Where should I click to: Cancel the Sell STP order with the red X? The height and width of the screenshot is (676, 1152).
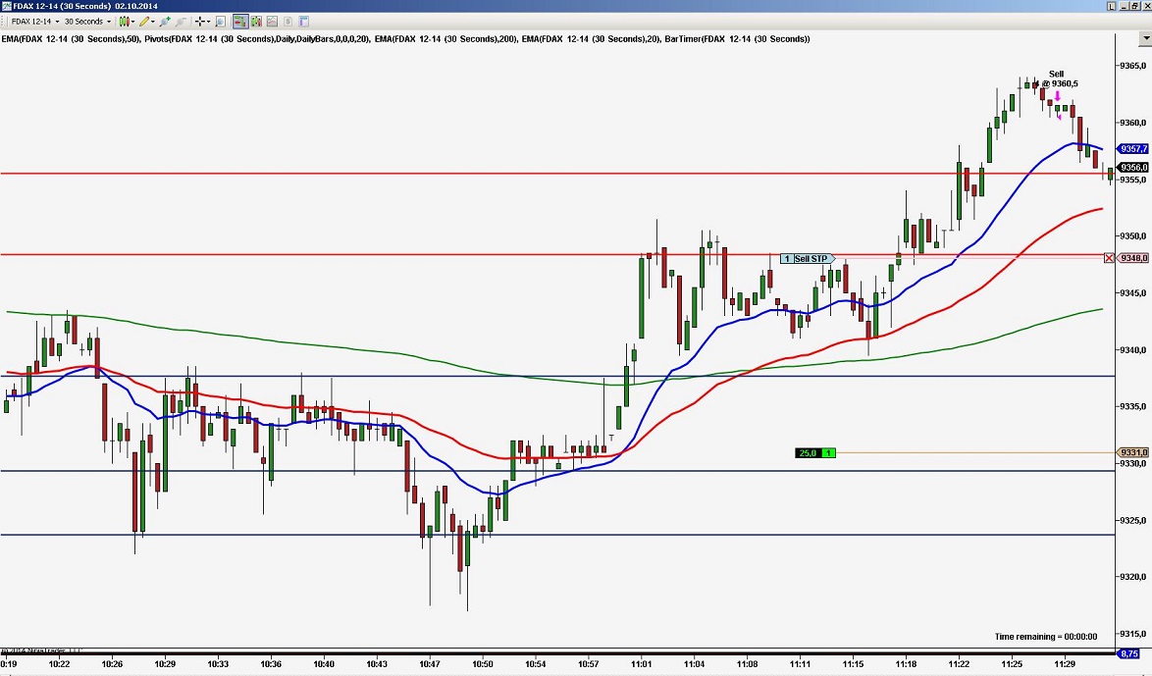[x=1110, y=257]
